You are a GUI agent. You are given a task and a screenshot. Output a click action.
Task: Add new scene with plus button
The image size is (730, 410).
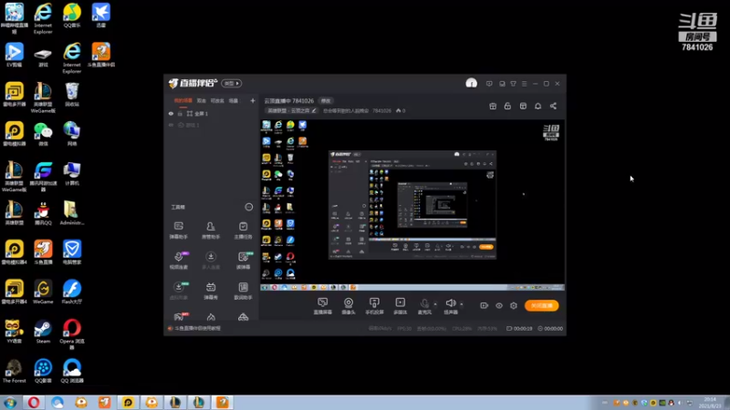click(x=253, y=100)
